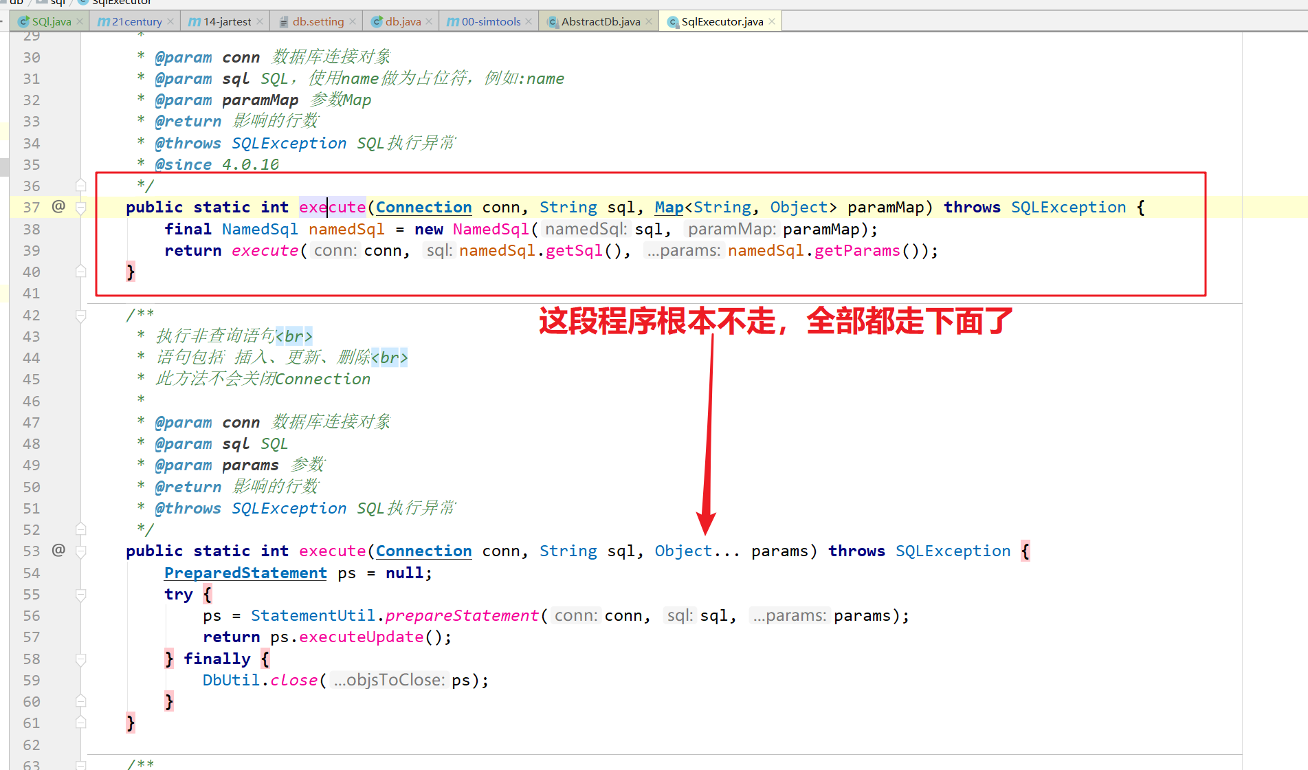Click the Java class icon on SQL.java tab
Viewport: 1308px width, 770px height.
click(23, 21)
